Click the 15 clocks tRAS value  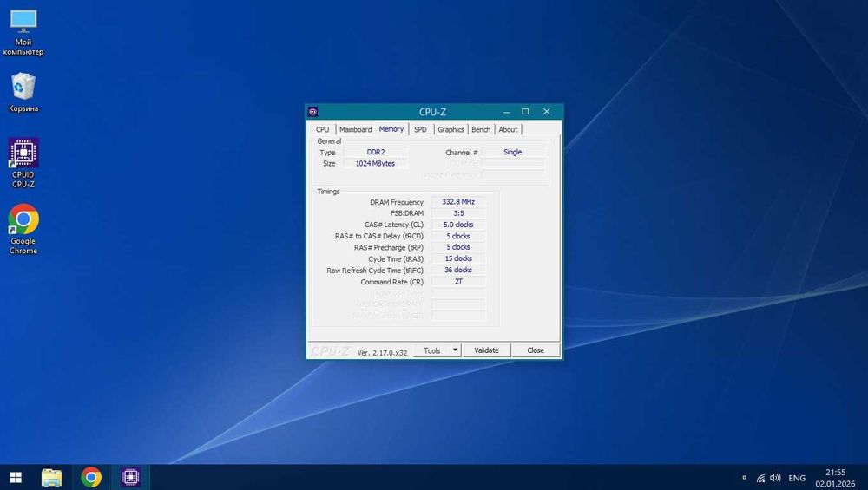[x=458, y=258]
